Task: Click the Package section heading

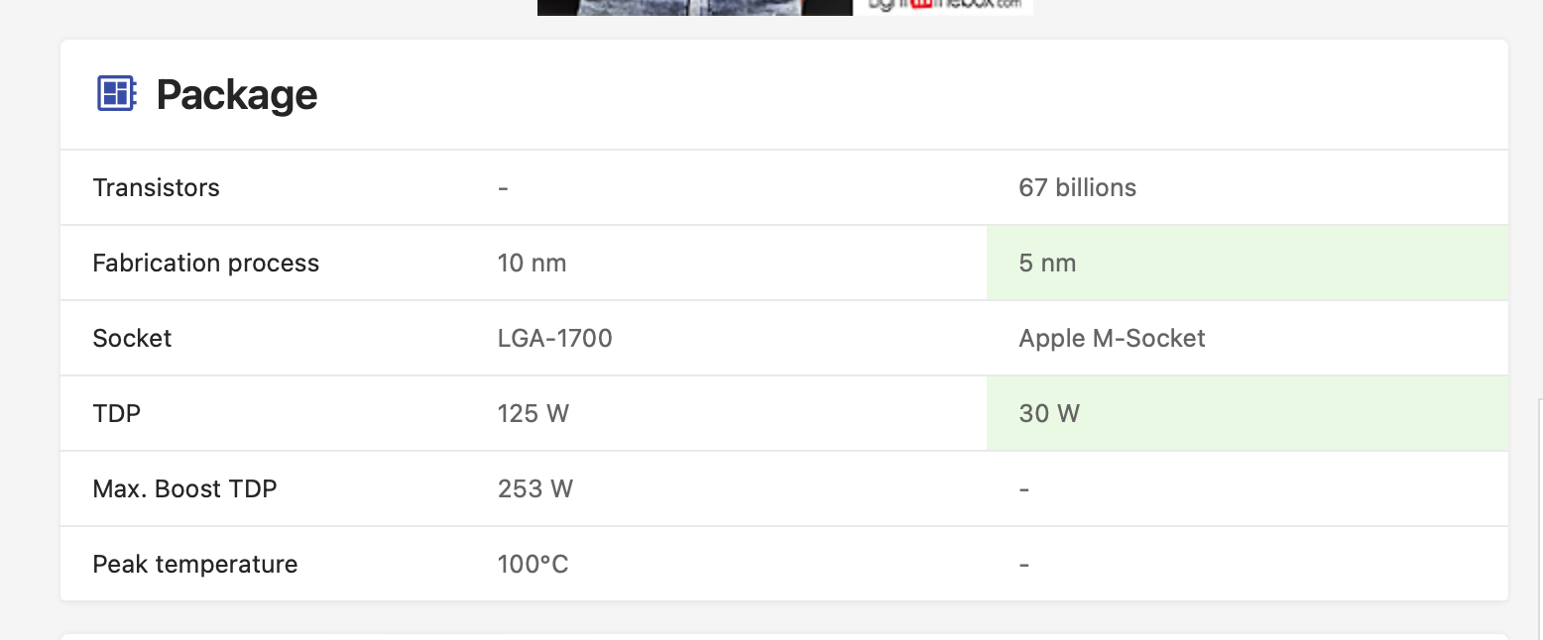Action: (x=237, y=95)
